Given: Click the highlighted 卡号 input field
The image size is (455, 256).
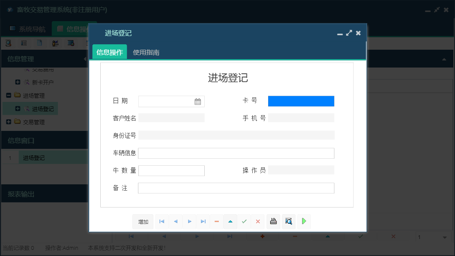Looking at the screenshot, I should click(301, 101).
